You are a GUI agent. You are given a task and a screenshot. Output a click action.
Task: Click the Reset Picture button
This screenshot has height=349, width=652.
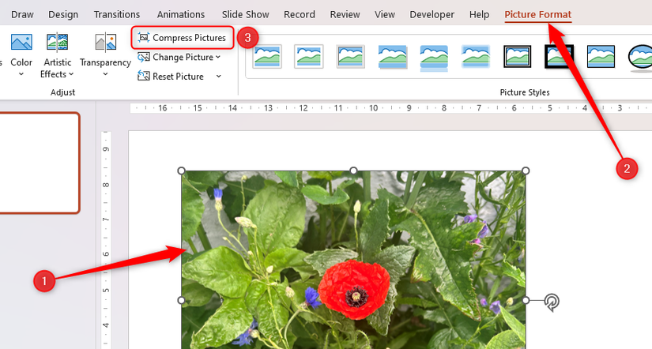pos(171,77)
